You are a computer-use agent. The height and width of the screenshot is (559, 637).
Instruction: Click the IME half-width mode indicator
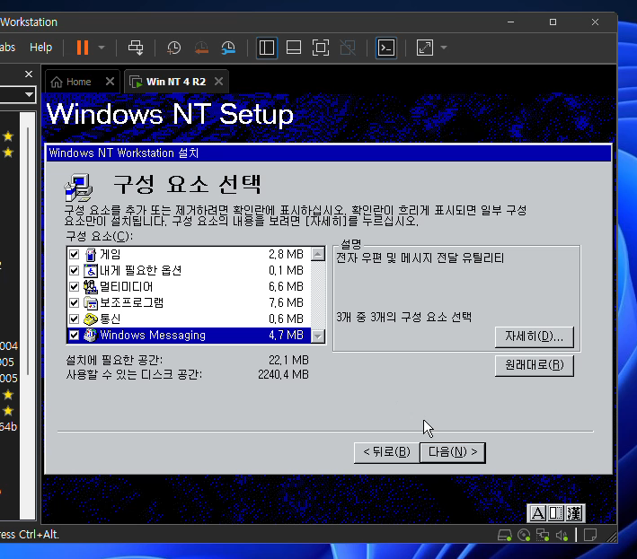(556, 513)
